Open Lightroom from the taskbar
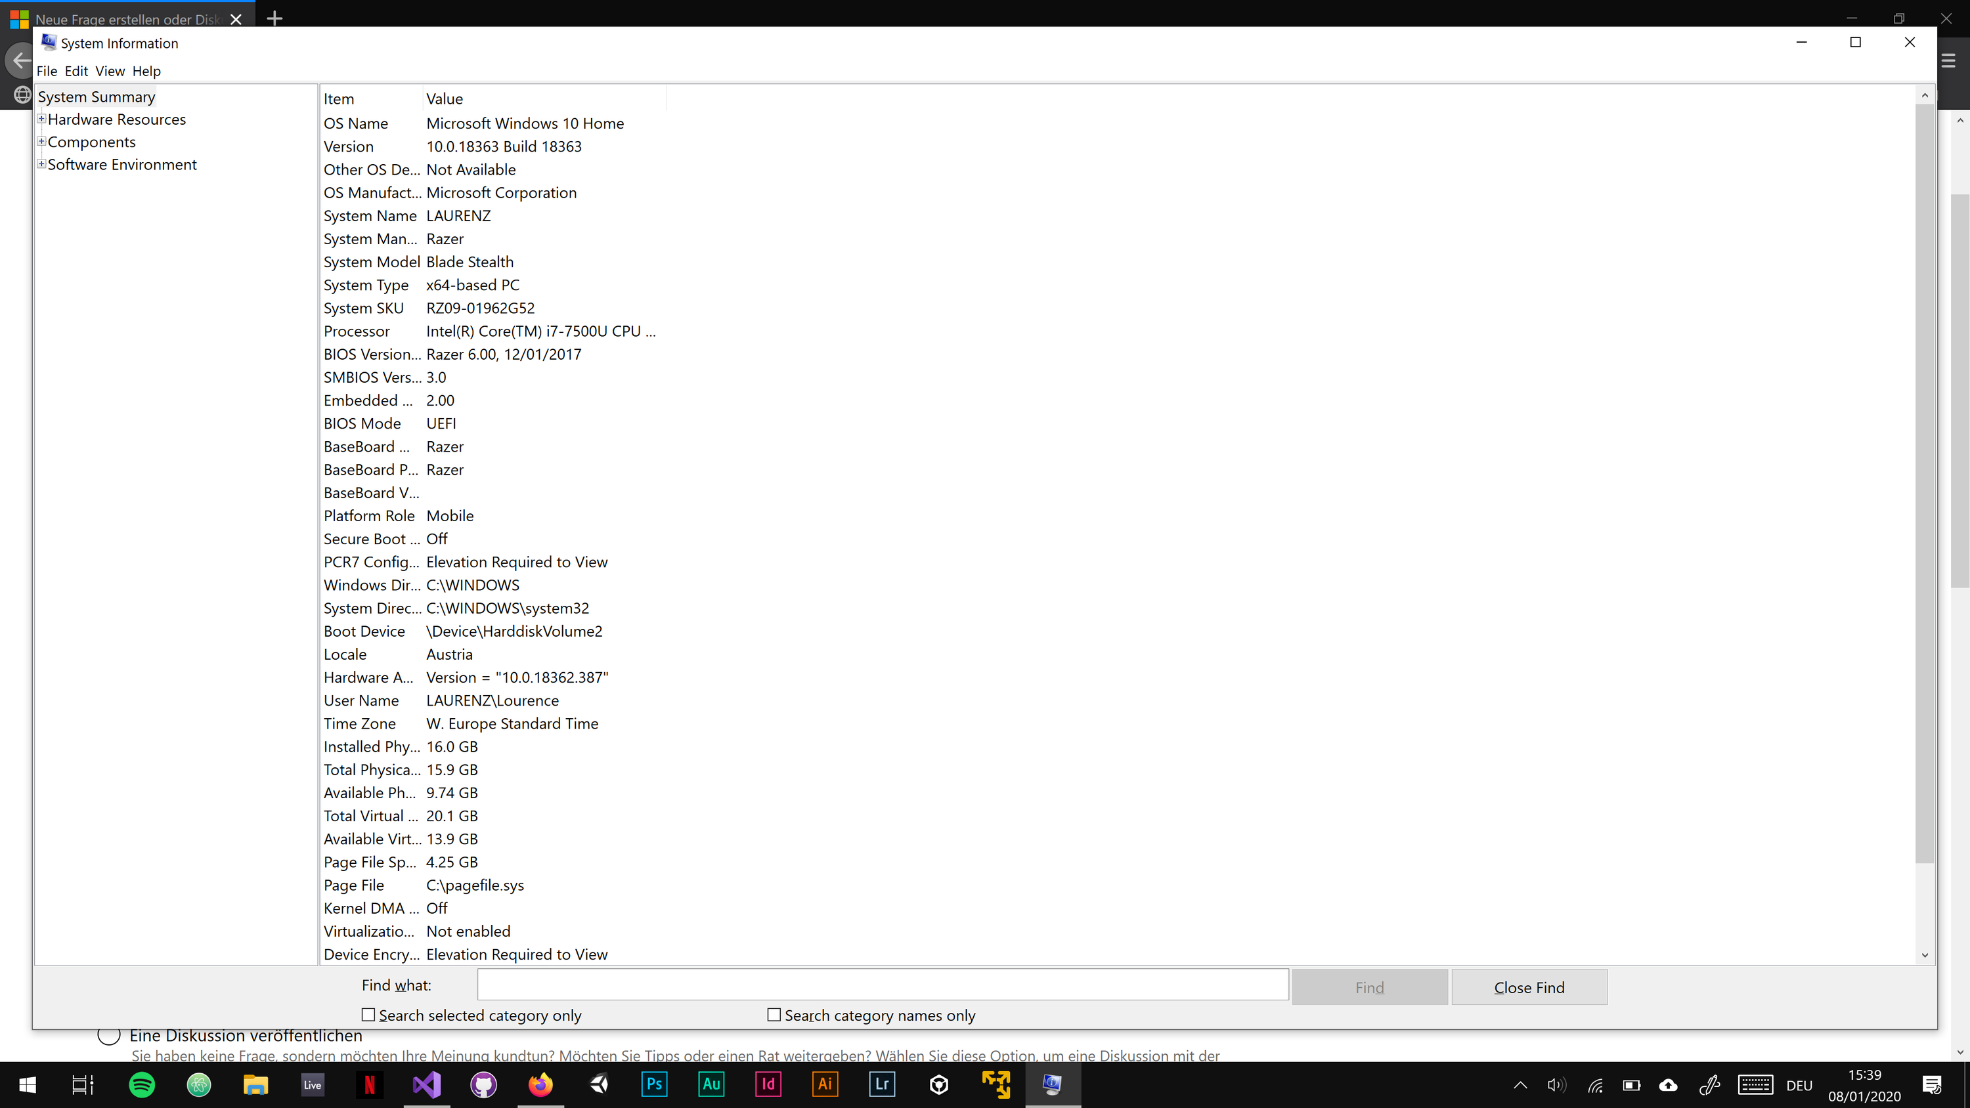1970x1108 pixels. pos(882,1084)
